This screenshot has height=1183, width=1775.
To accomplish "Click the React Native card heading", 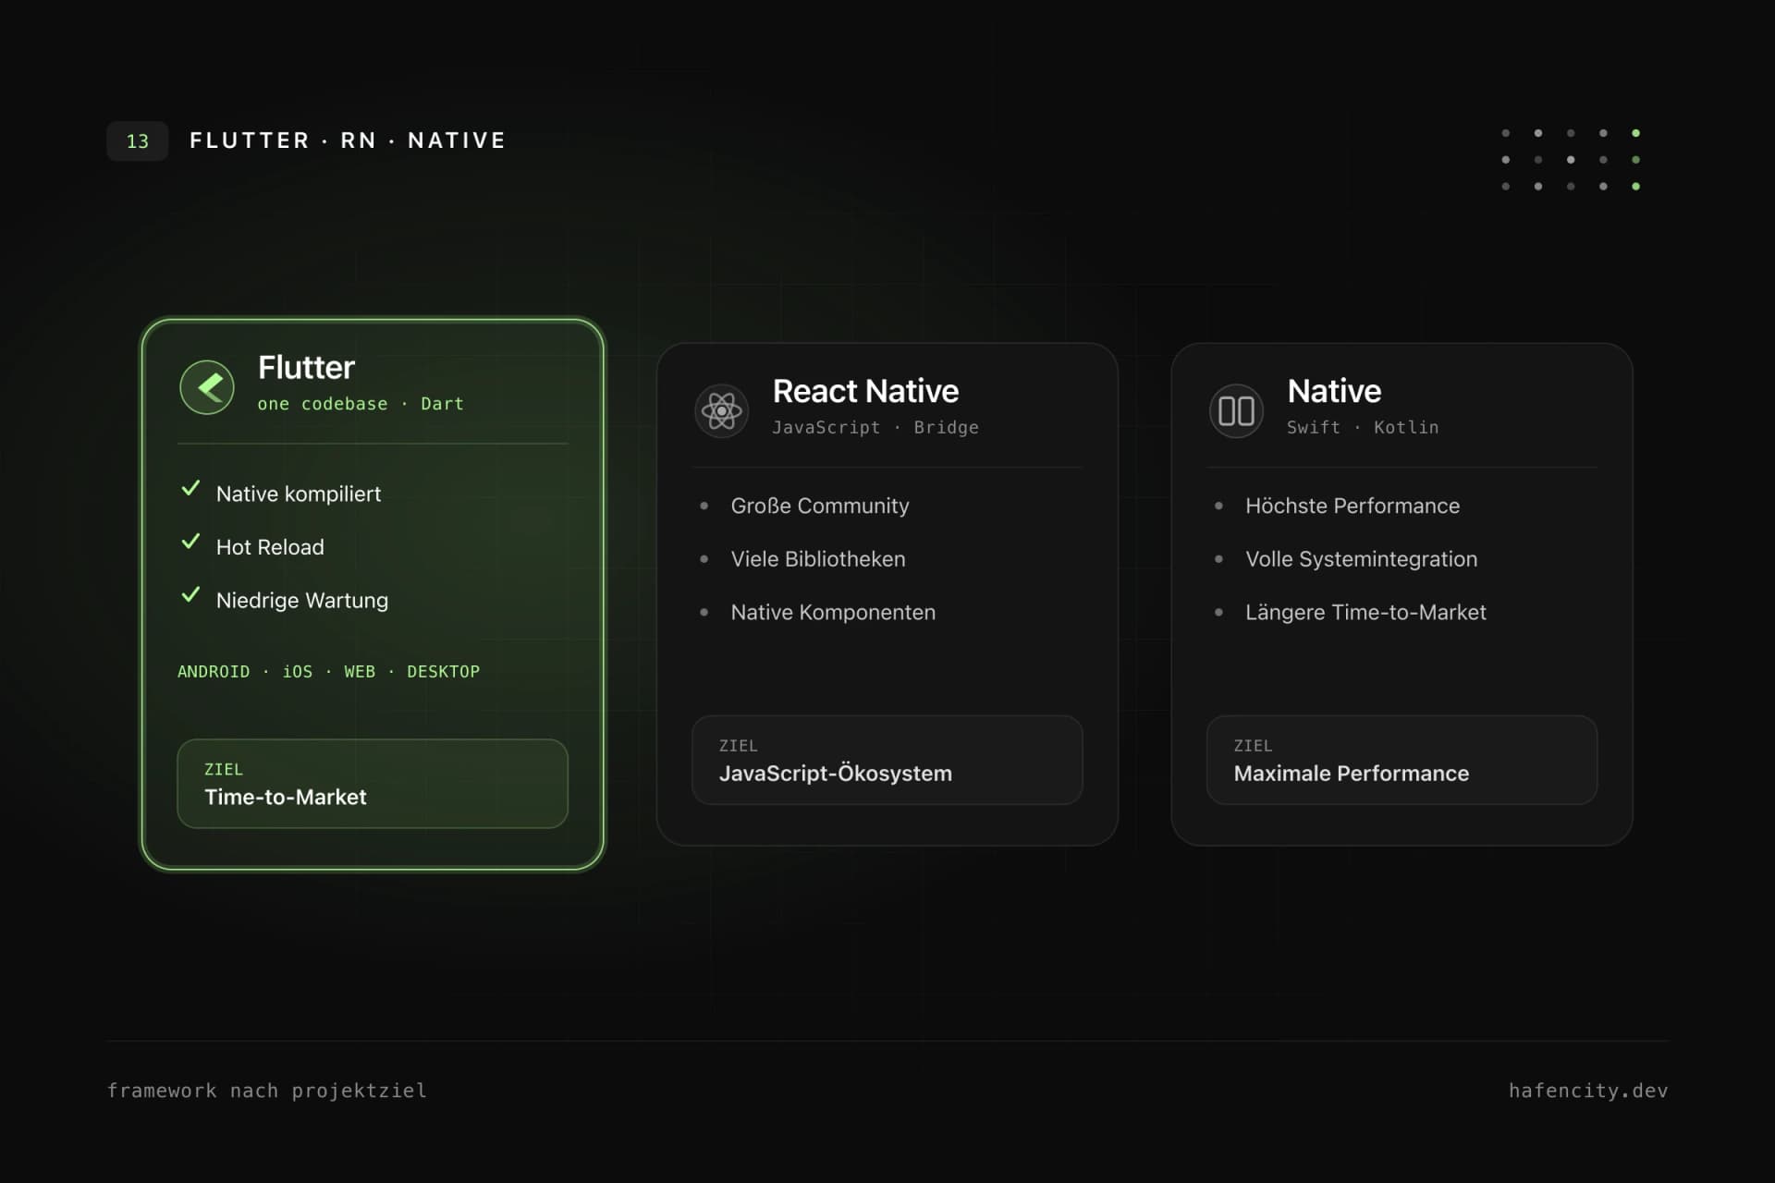I will coord(865,391).
